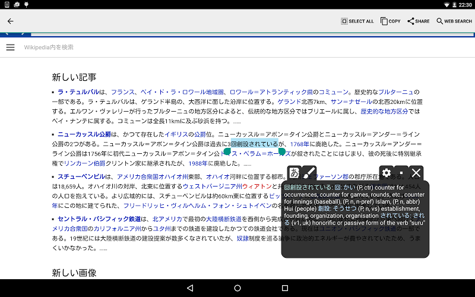The image size is (475, 297).
Task: Open the フランス link
Action: point(123,92)
